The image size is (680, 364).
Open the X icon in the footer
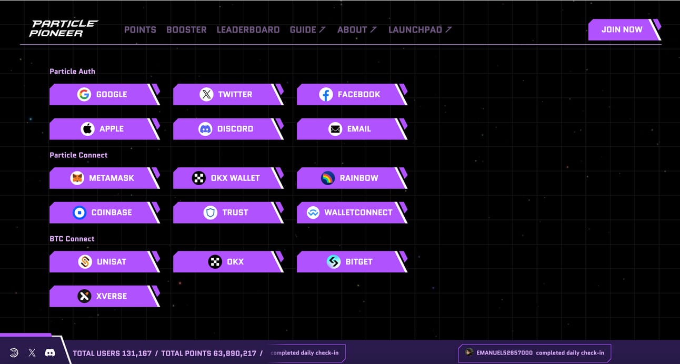point(32,353)
